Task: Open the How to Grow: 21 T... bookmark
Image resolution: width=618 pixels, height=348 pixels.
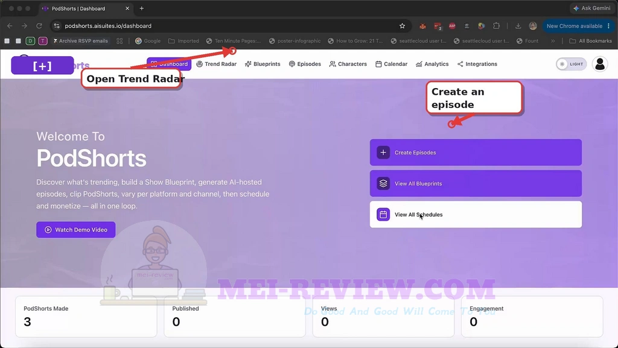Action: [355, 41]
